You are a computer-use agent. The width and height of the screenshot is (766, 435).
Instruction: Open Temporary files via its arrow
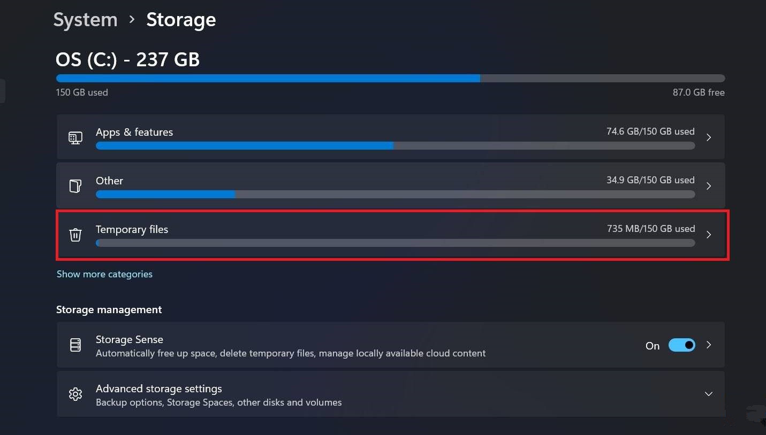(x=709, y=235)
